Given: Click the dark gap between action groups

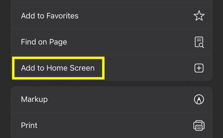Looking at the screenshot, I should point(112,84).
